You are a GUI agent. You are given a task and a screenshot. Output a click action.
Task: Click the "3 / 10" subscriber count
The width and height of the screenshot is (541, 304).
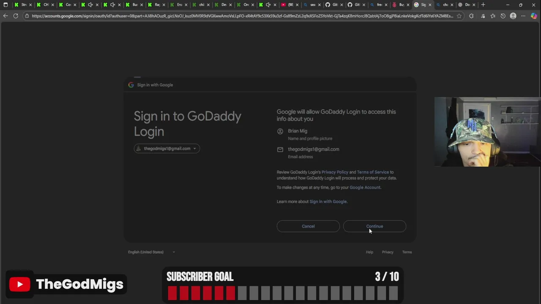(x=387, y=277)
